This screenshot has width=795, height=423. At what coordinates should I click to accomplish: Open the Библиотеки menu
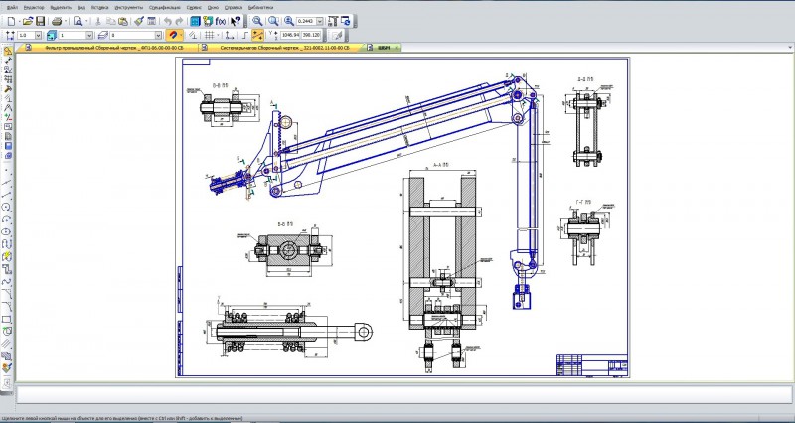261,8
